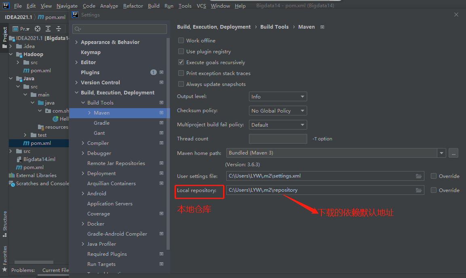Screen dimensions: 466x278
Task: Click the project-level icon on the Deployment row
Action: click(161, 173)
